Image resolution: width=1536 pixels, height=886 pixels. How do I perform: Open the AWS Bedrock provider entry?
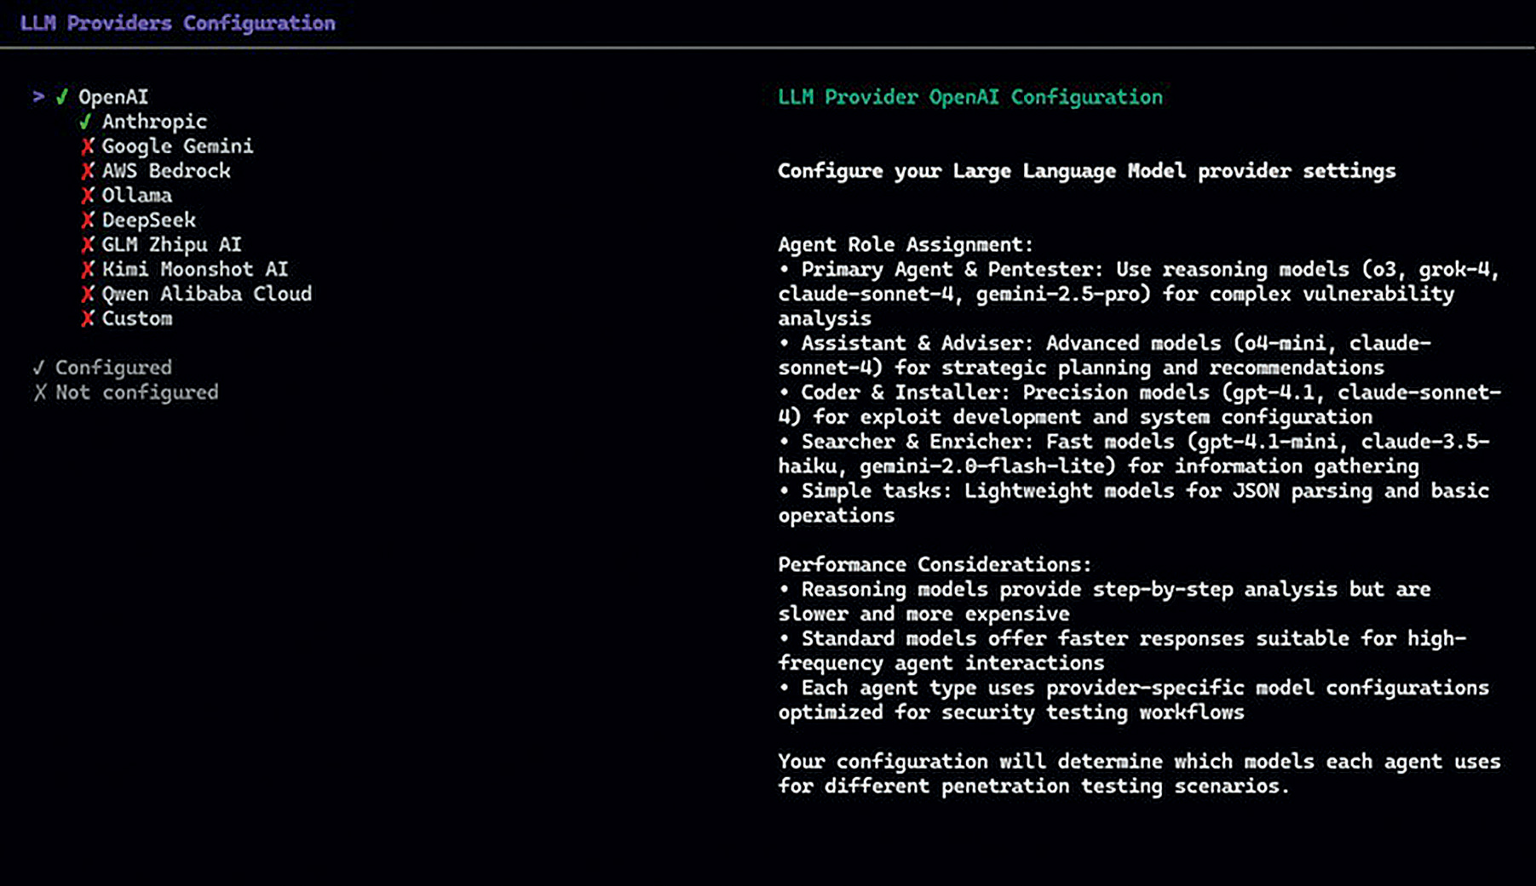(x=166, y=171)
